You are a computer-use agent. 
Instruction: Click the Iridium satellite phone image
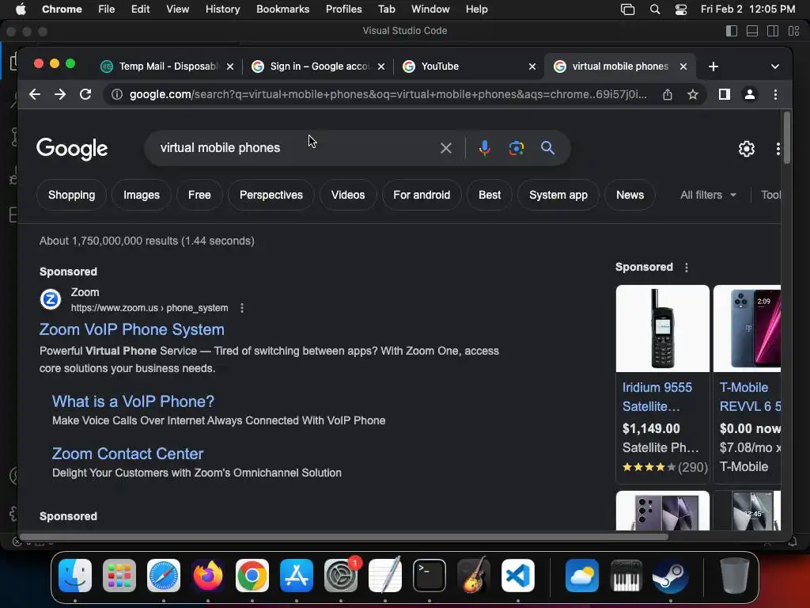(662, 329)
